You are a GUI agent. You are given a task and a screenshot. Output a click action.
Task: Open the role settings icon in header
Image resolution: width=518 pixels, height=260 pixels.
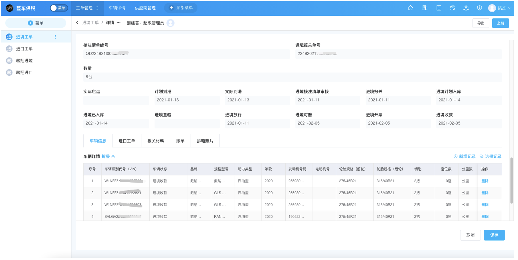[x=466, y=8]
